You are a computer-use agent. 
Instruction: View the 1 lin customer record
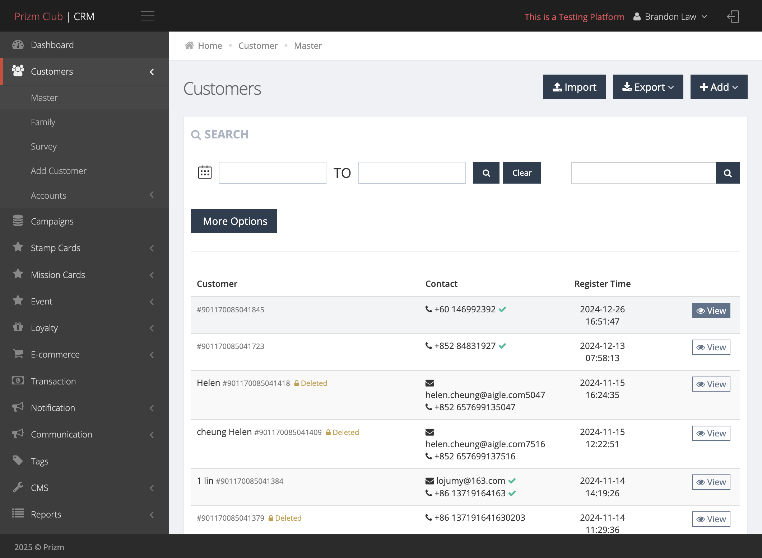coord(711,482)
